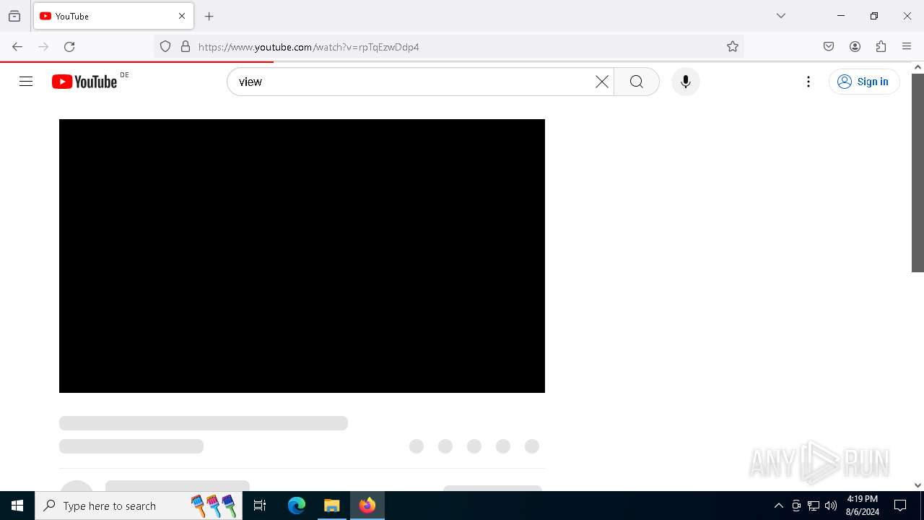Image resolution: width=924 pixels, height=520 pixels.
Task: Start voice search with the microphone
Action: tap(686, 82)
